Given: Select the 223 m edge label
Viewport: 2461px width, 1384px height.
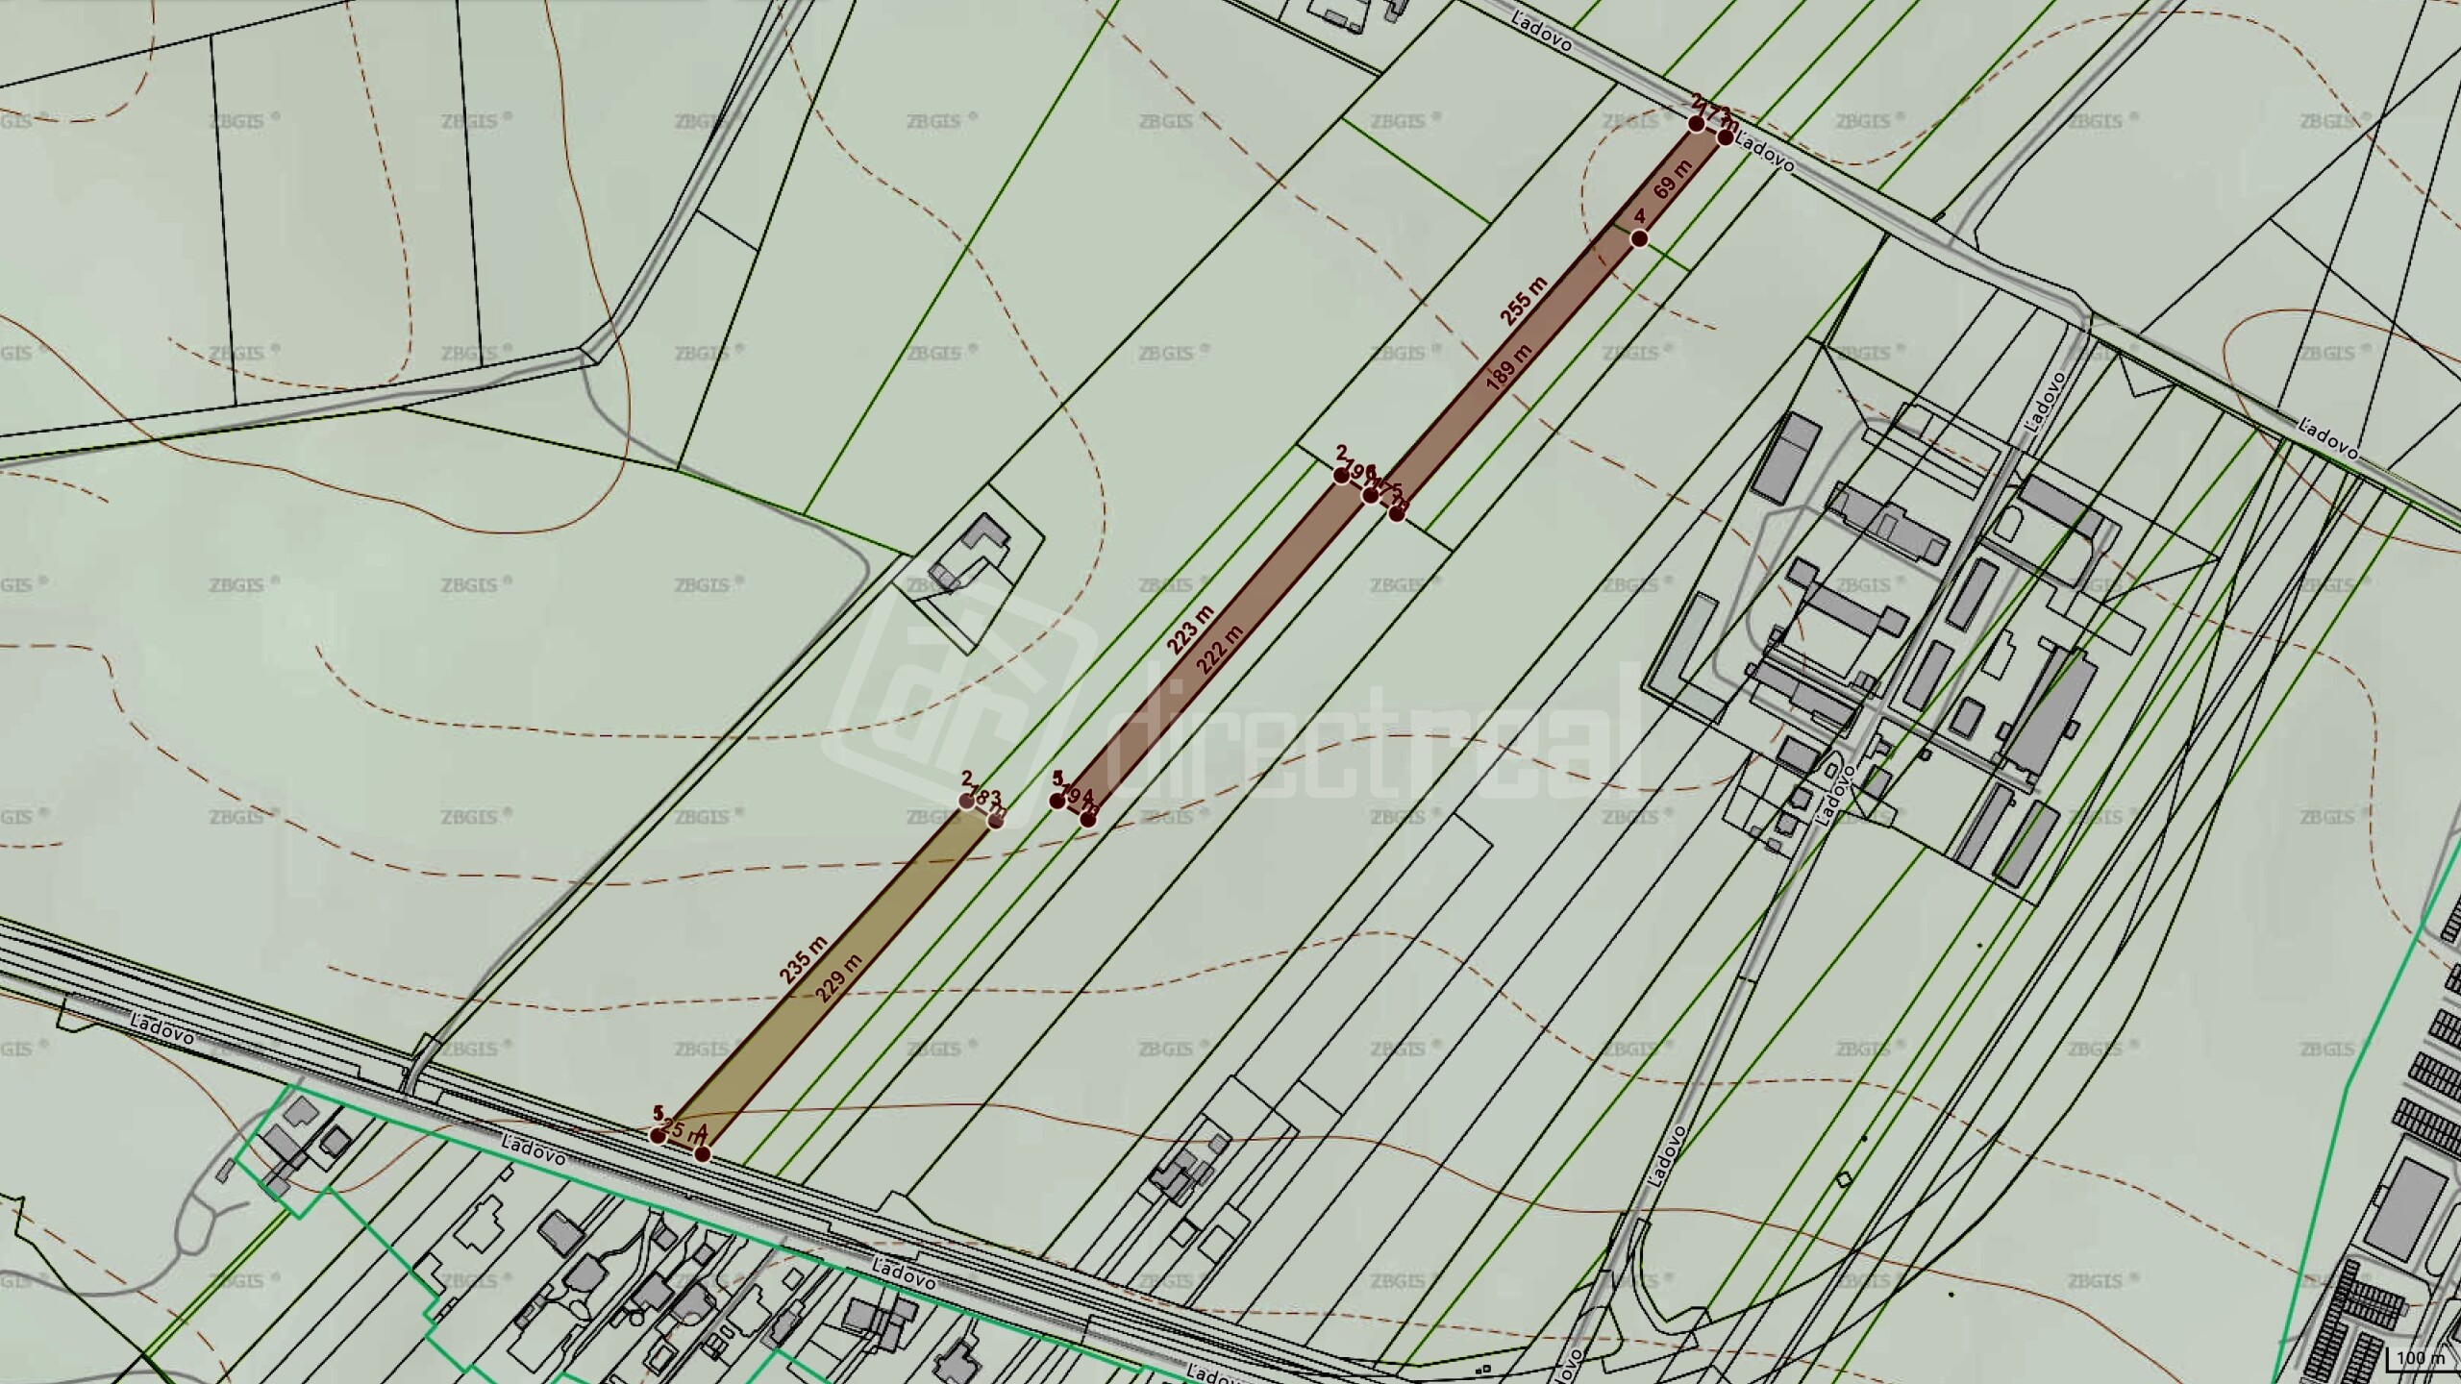Looking at the screenshot, I should 1190,630.
